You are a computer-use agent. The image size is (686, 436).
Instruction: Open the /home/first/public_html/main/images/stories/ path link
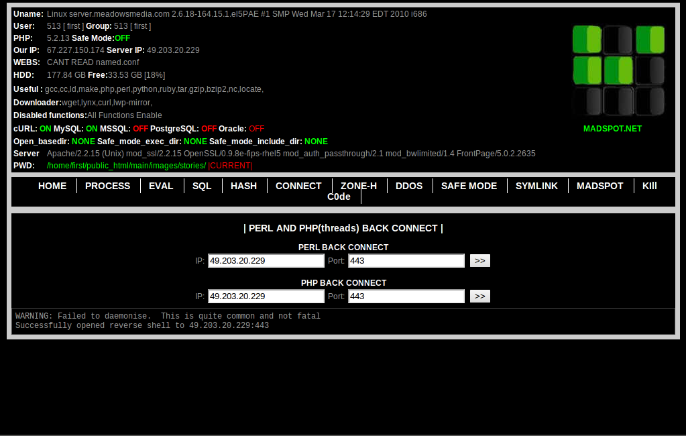point(127,166)
